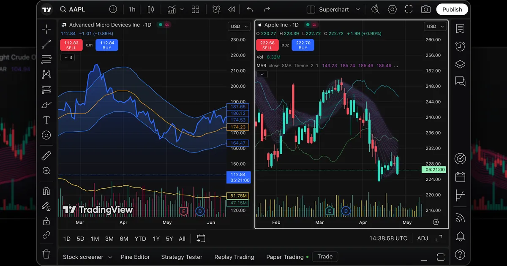Screen dimensions: 507x266
Task: Enter fullscreen mode
Action: pyautogui.click(x=409, y=9)
